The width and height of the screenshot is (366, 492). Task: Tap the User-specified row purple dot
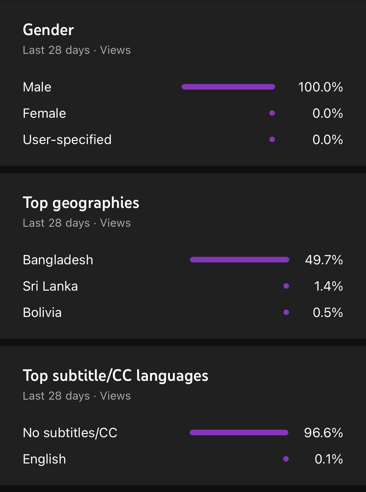[272, 139]
